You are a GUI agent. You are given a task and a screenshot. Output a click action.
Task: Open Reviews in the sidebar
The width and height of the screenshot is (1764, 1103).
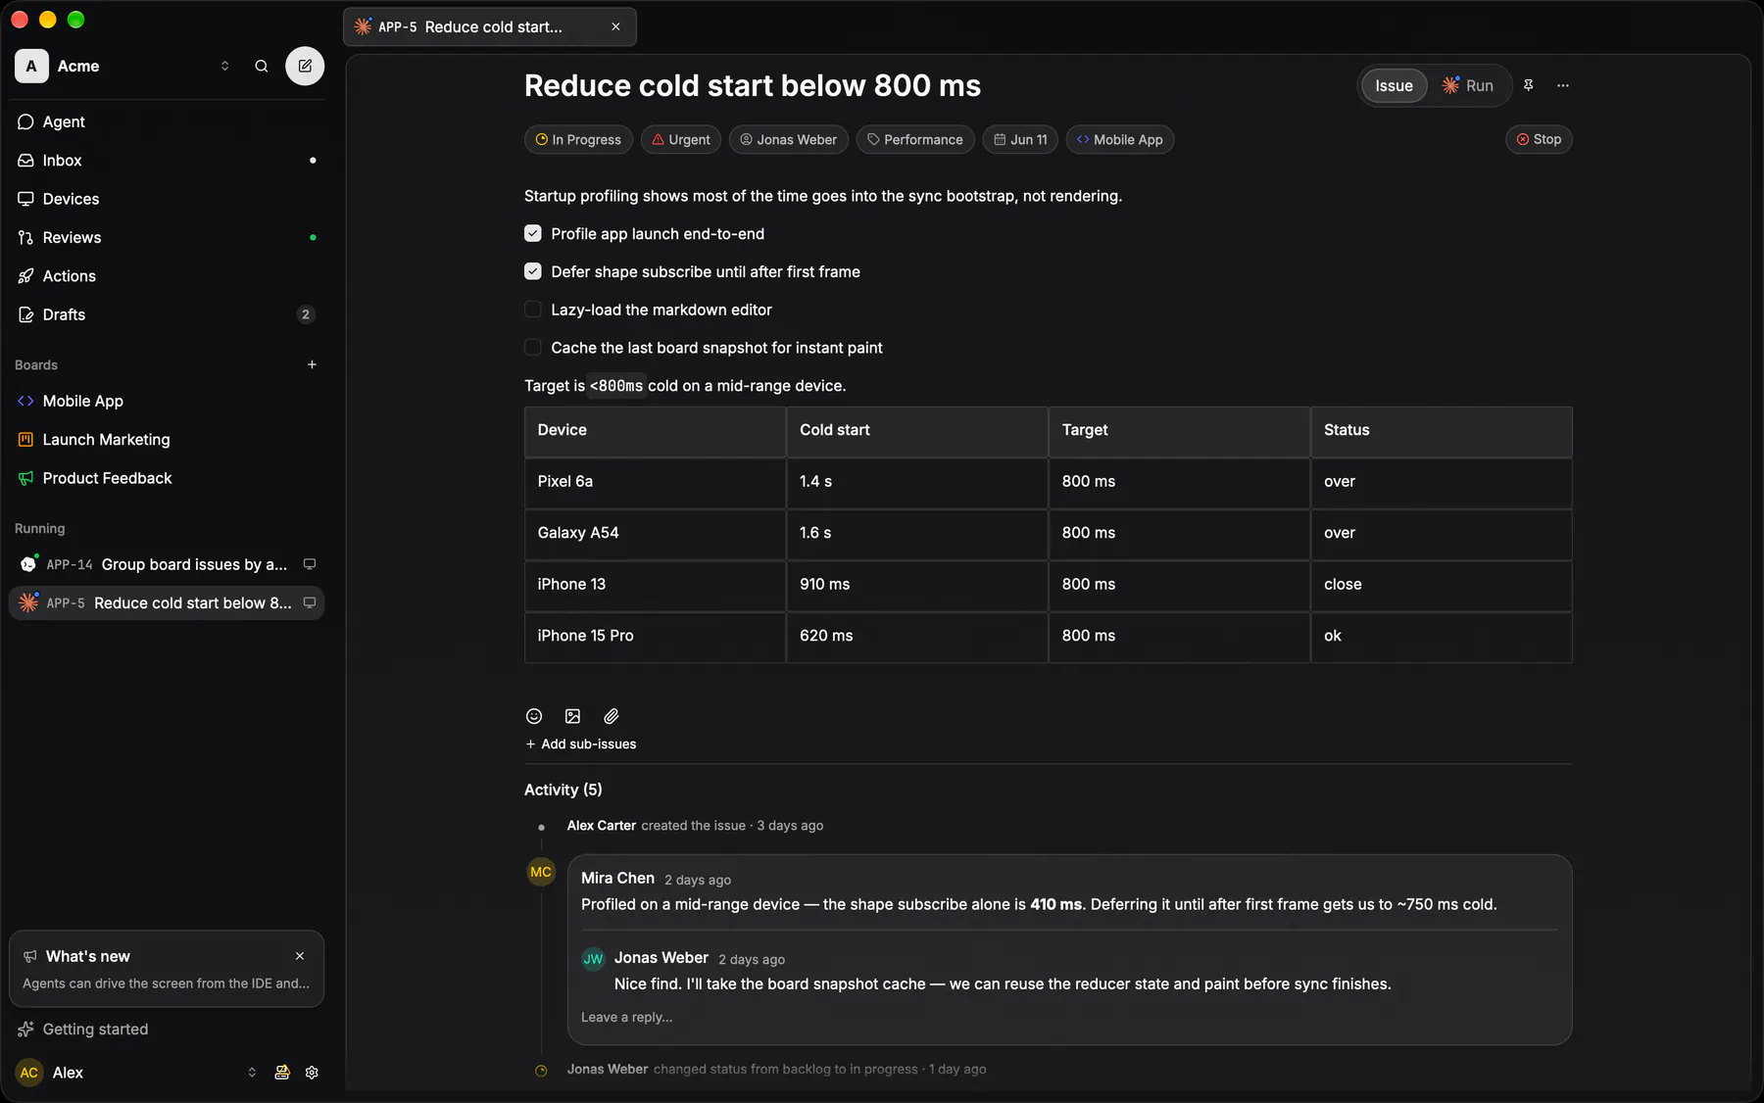click(167, 237)
